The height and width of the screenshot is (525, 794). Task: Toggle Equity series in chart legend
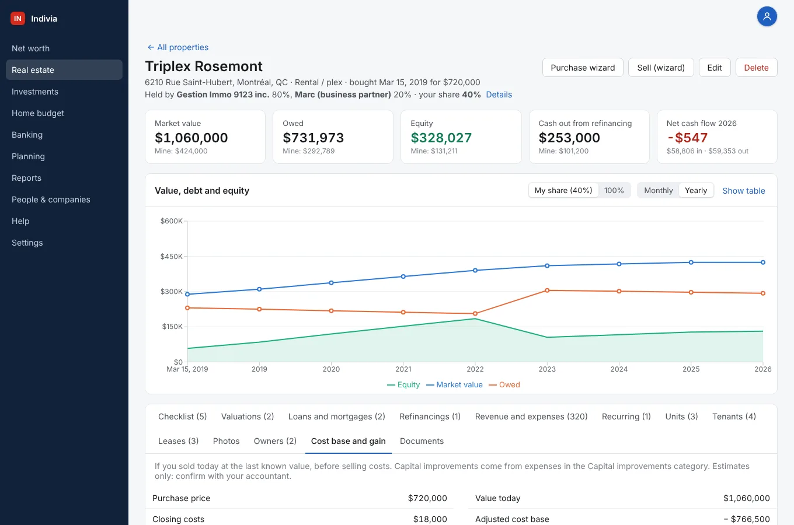(403, 385)
